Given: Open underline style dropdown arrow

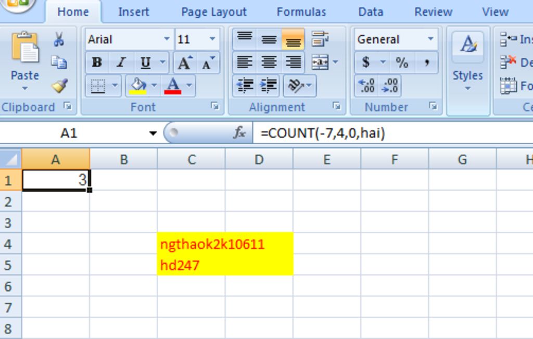Looking at the screenshot, I should click(162, 62).
